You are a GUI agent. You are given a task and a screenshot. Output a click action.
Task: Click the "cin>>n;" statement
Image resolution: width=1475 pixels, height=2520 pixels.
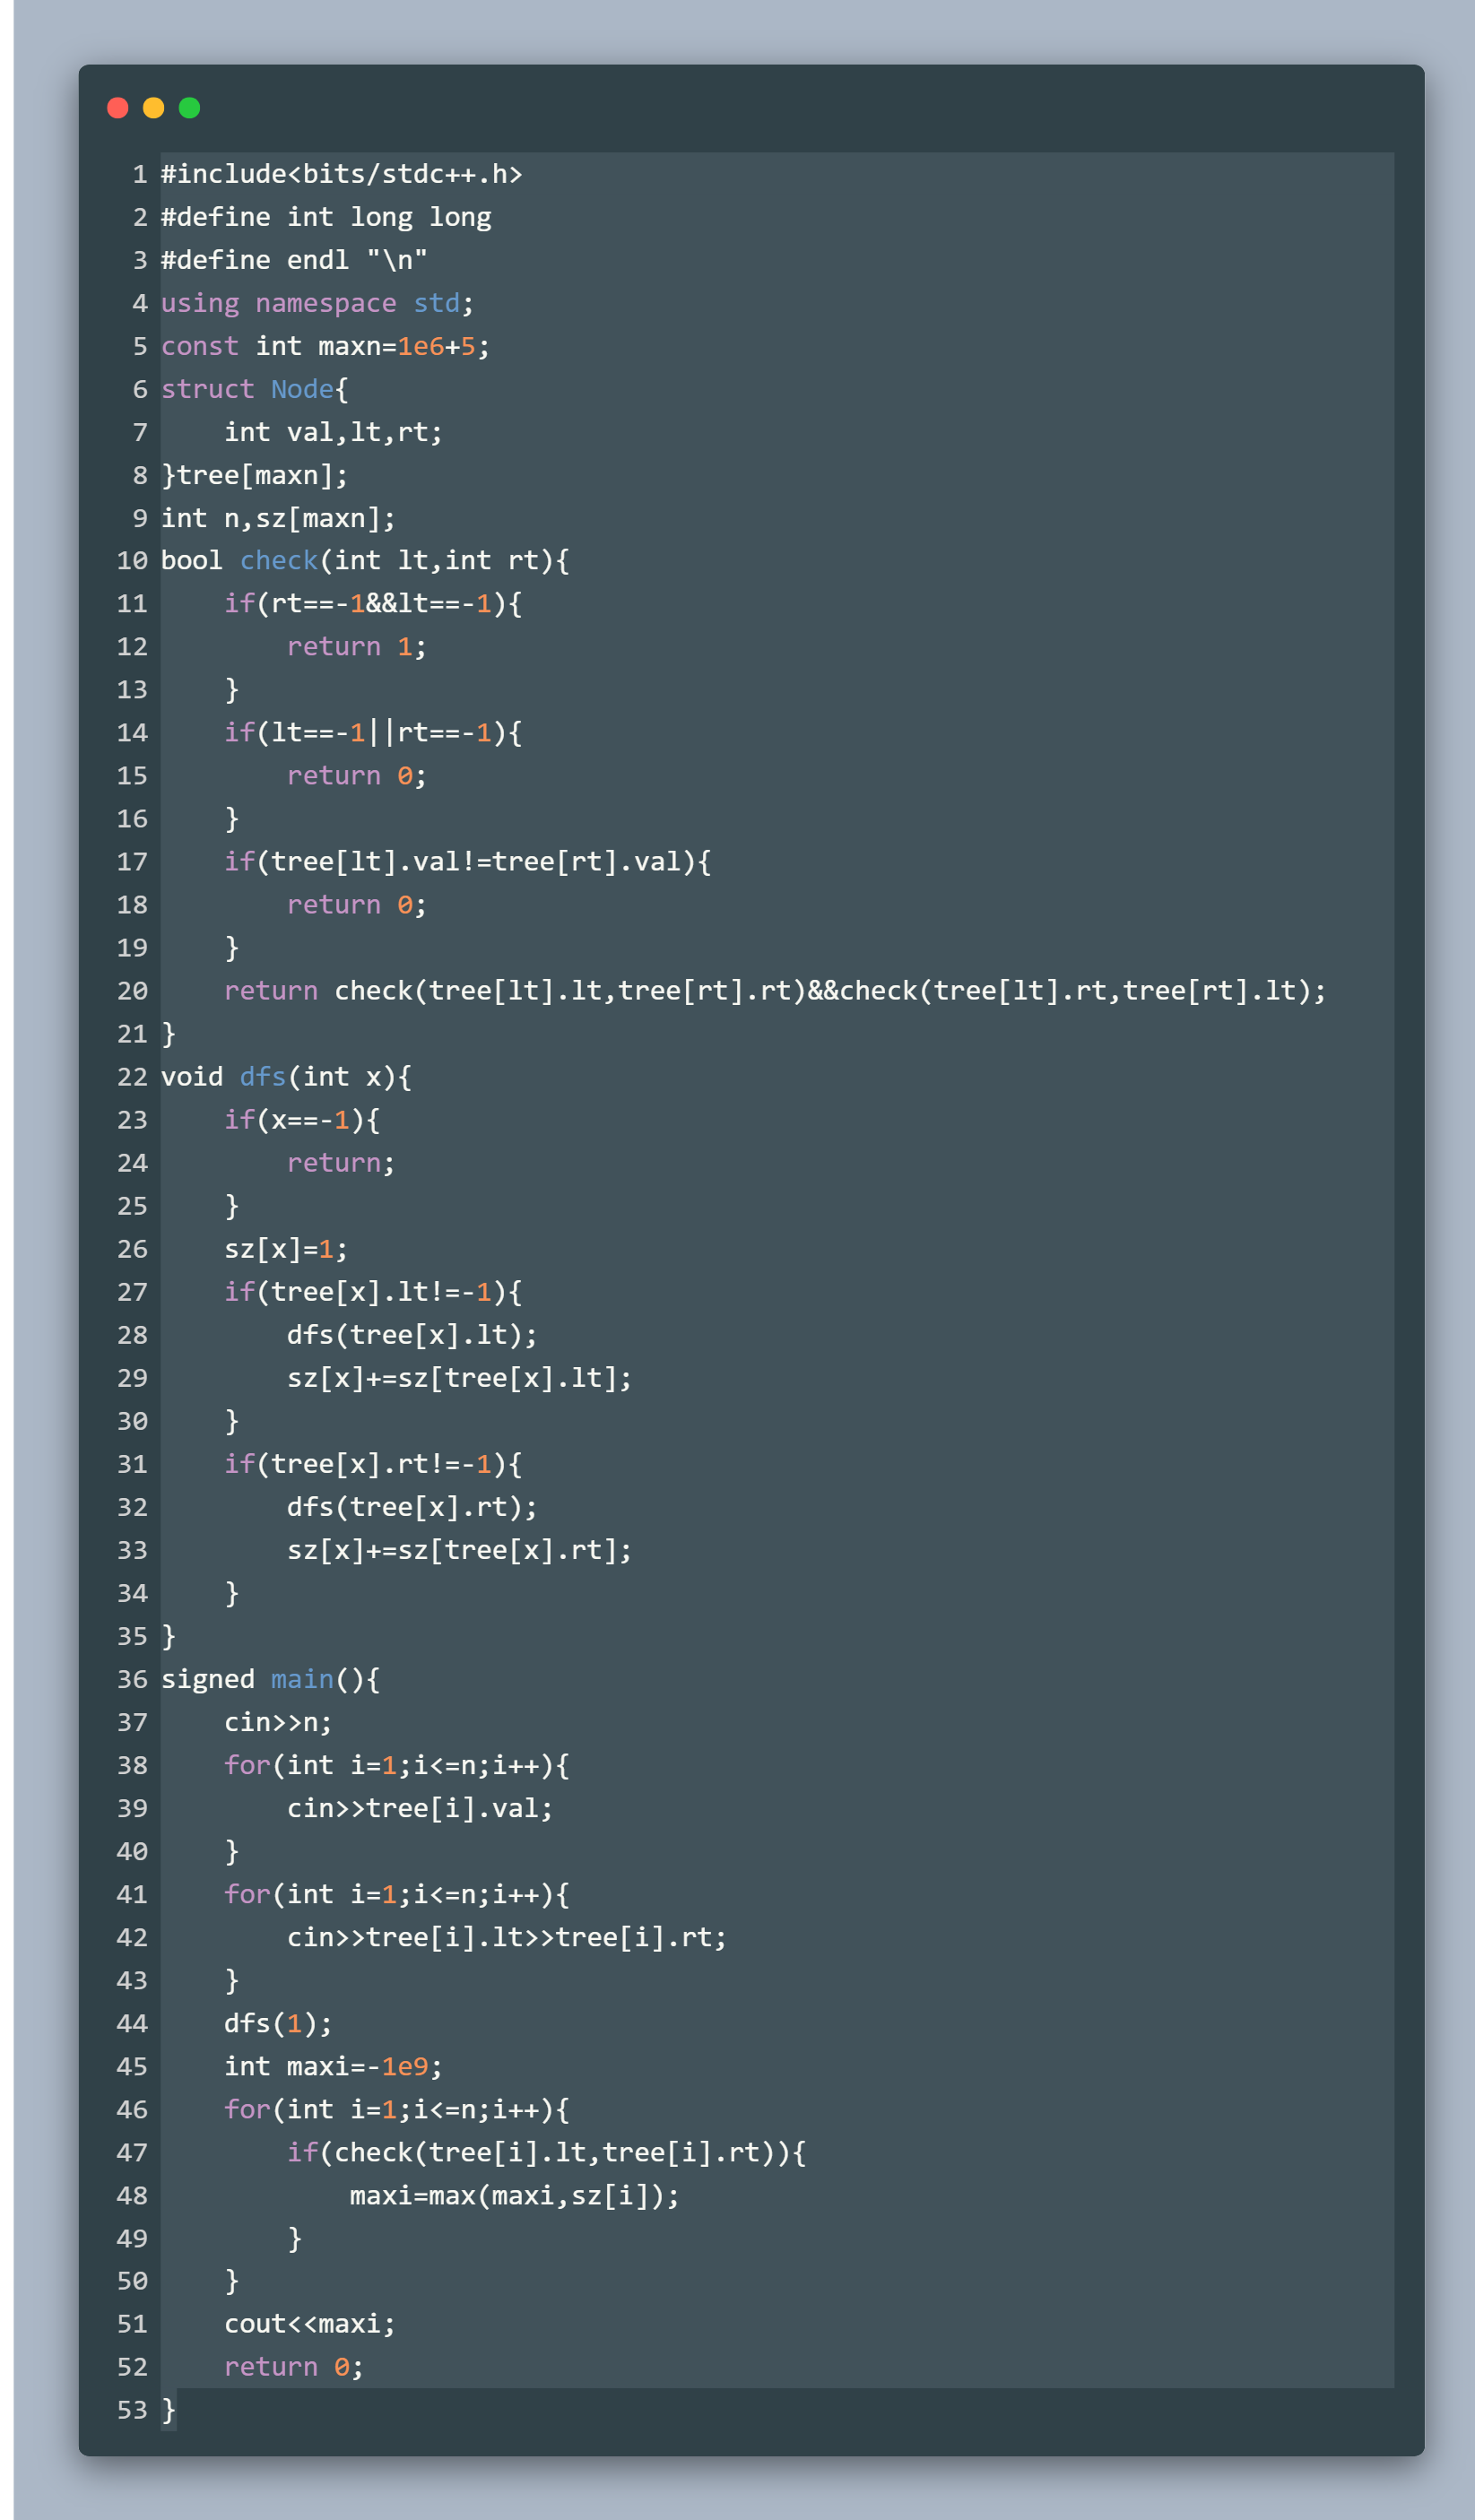point(279,1721)
